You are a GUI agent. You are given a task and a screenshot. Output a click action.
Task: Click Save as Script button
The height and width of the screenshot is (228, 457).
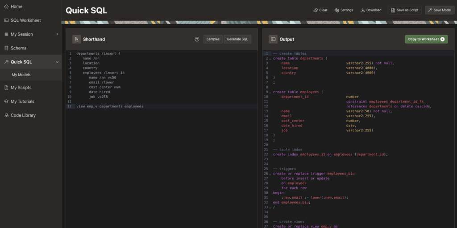tap(404, 10)
